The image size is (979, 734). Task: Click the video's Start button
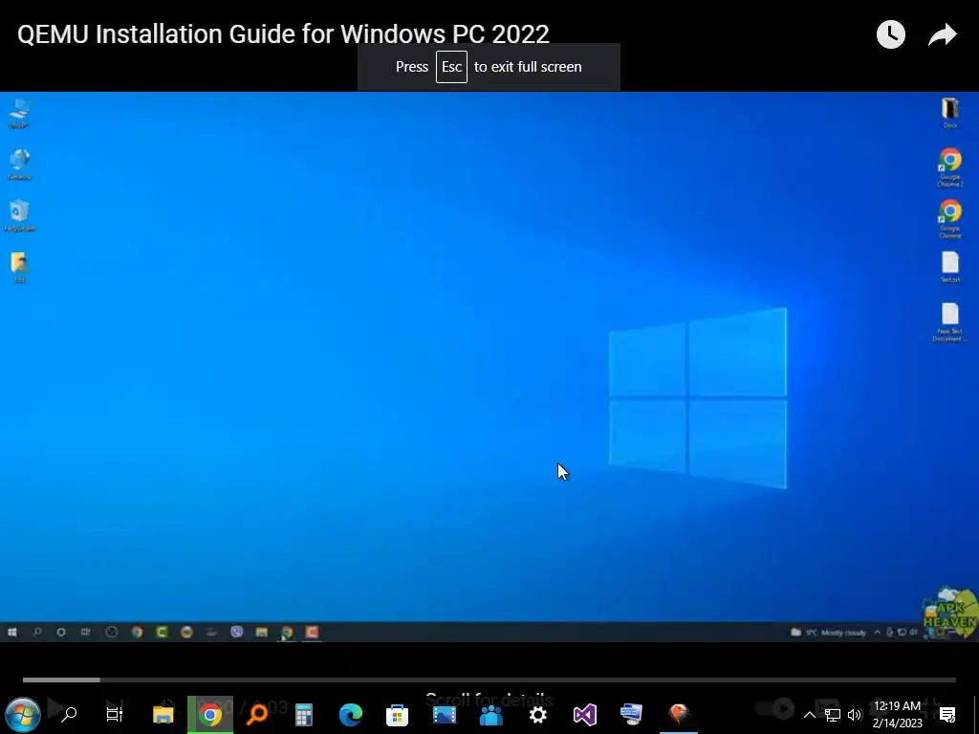(x=11, y=633)
